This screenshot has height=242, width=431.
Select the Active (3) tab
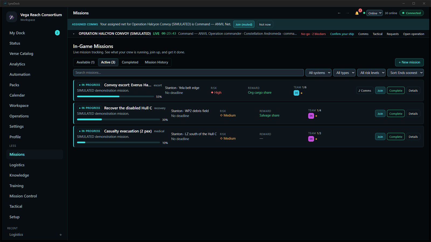(x=108, y=62)
